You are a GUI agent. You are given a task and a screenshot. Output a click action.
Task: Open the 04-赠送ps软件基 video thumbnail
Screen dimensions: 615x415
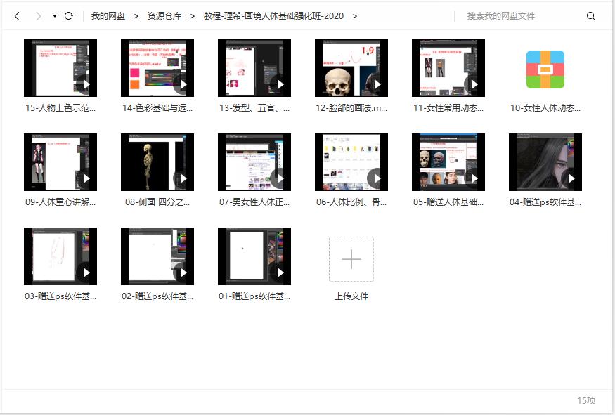click(545, 162)
